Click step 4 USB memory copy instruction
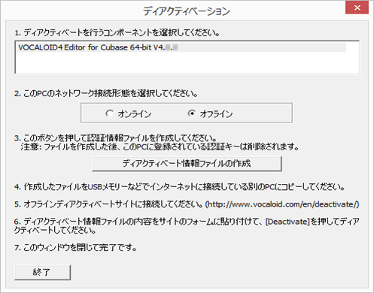The height and width of the screenshot is (293, 374). [179, 187]
